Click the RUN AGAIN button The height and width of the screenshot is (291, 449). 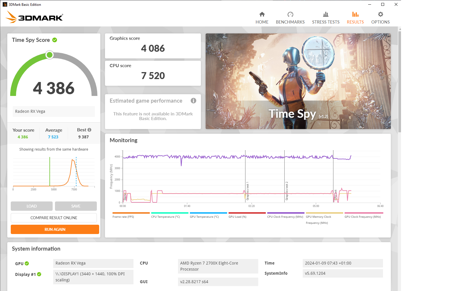[x=55, y=229]
